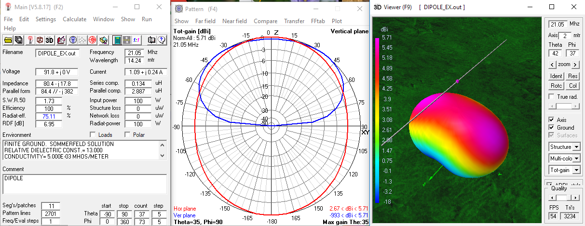Image resolution: width=585 pixels, height=226 pixels.
Task: Open the FFtab menu in Pattern window
Action: coord(318,21)
